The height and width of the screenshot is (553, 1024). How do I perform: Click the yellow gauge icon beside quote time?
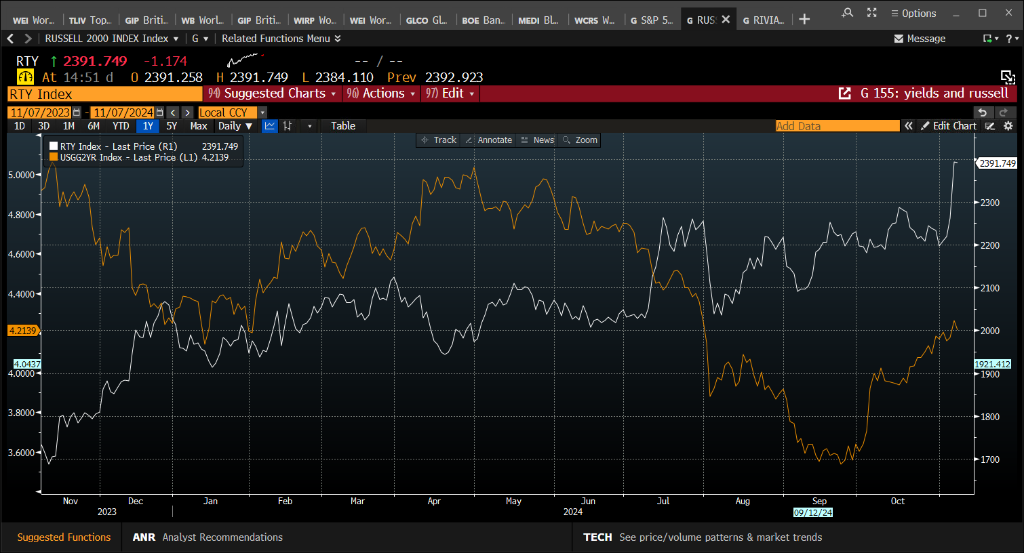pos(25,77)
